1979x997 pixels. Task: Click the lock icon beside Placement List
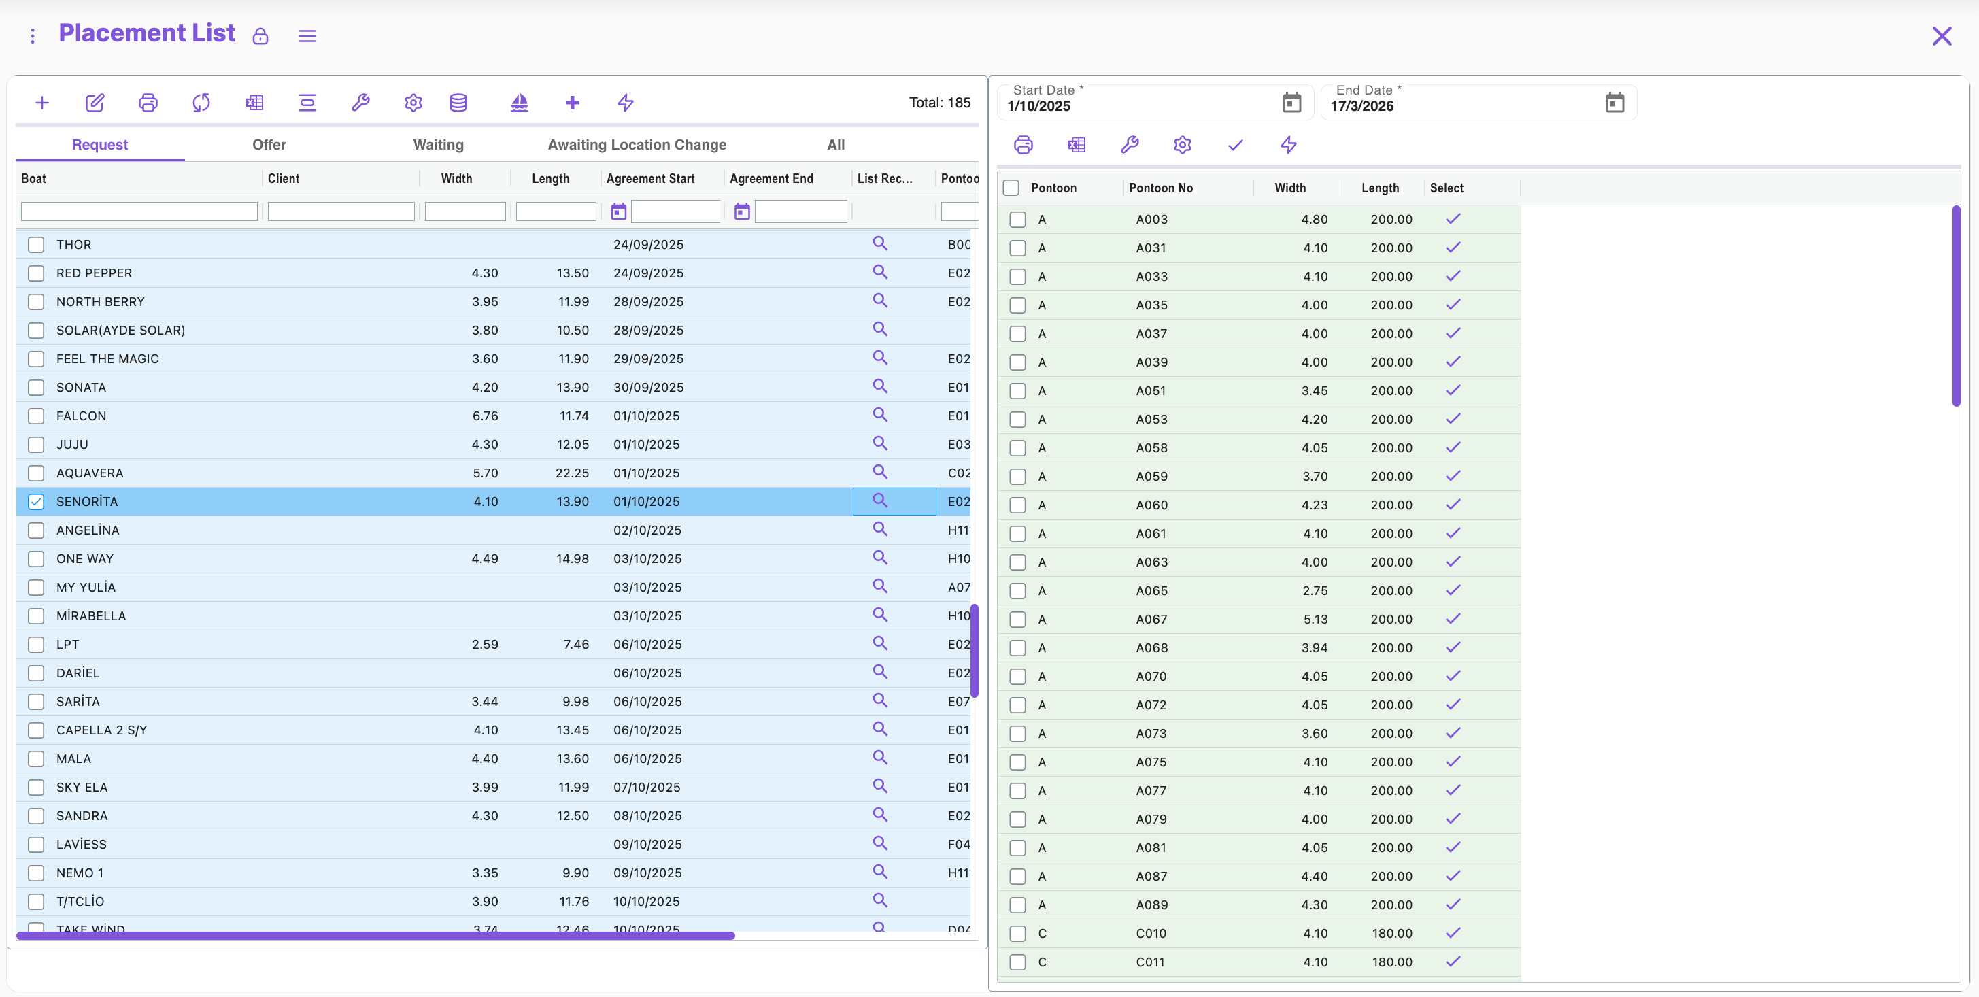point(260,36)
